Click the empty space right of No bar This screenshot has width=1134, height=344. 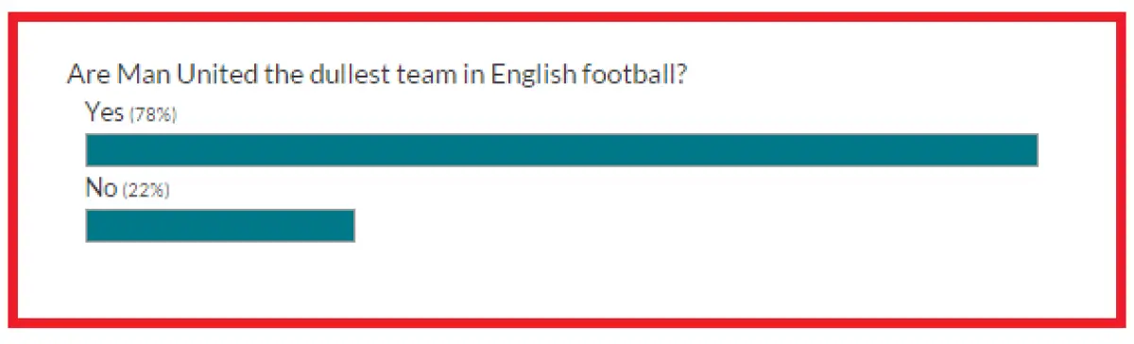(x=699, y=226)
